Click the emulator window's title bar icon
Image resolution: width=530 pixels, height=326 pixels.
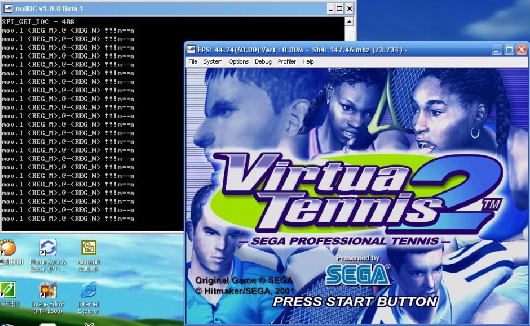[x=191, y=50]
